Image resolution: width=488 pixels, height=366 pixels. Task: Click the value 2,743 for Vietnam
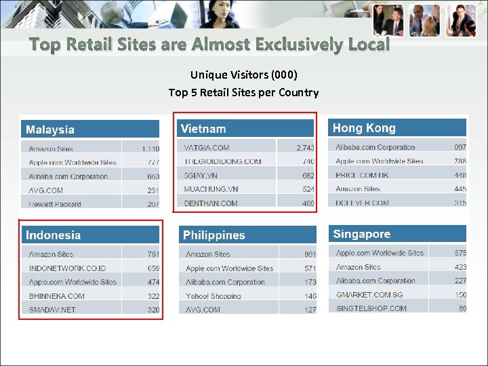305,148
